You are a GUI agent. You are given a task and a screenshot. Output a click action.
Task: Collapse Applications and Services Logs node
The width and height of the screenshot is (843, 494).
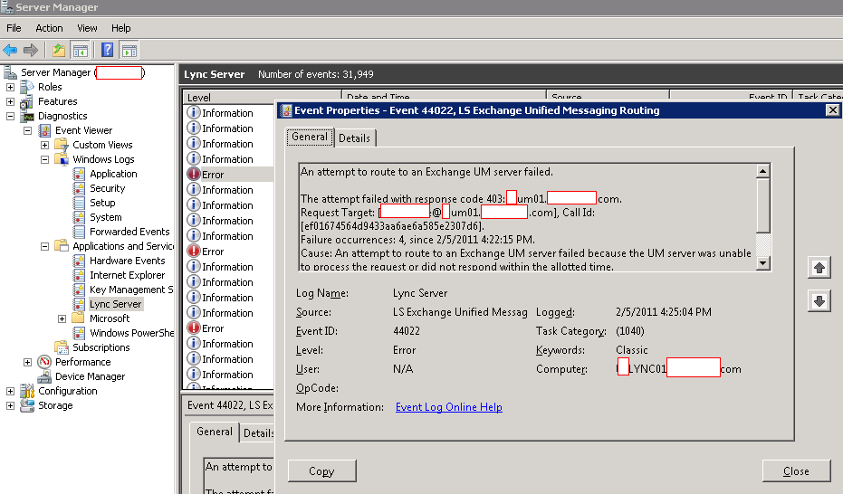coord(44,246)
